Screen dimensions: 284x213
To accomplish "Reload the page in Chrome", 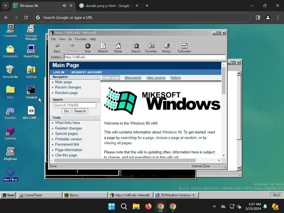I will point(26,17).
